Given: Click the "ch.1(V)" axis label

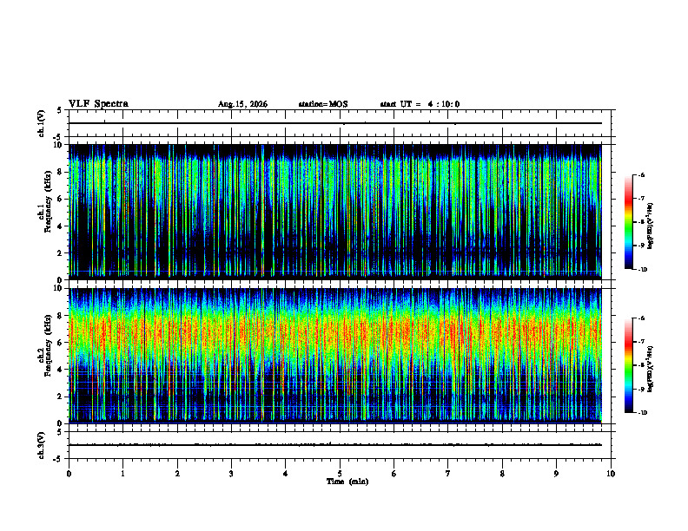Looking at the screenshot, I should click(x=42, y=123).
